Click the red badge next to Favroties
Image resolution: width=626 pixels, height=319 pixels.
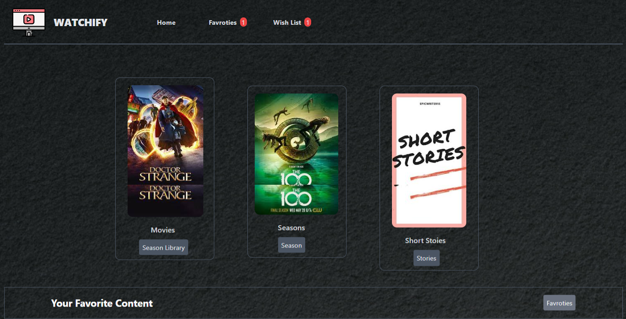tap(243, 22)
